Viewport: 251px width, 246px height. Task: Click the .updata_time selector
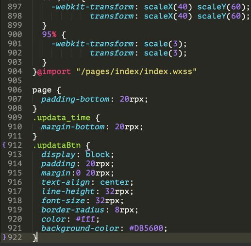62,118
